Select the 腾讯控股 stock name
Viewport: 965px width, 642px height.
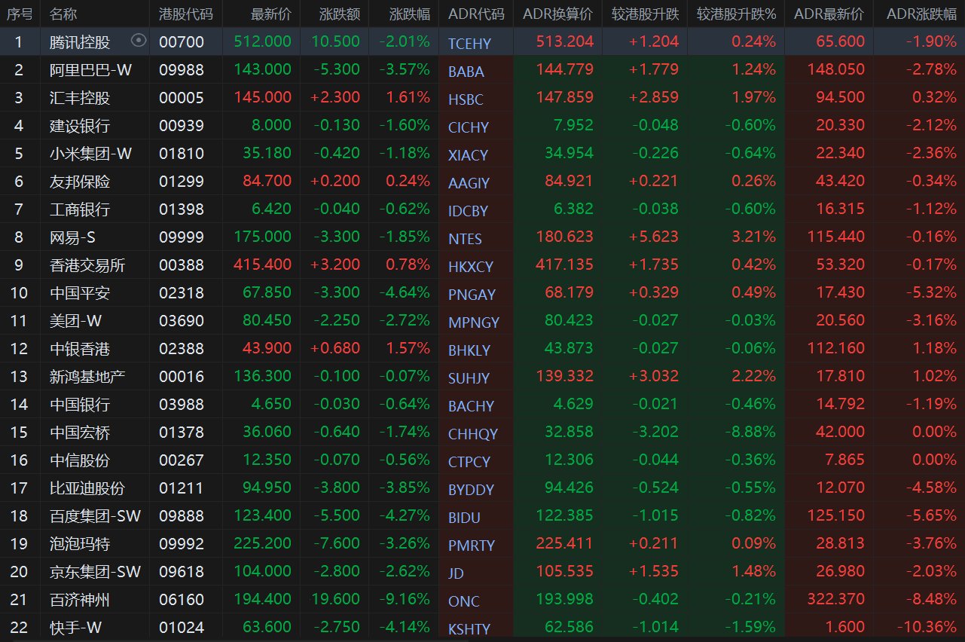80,42
